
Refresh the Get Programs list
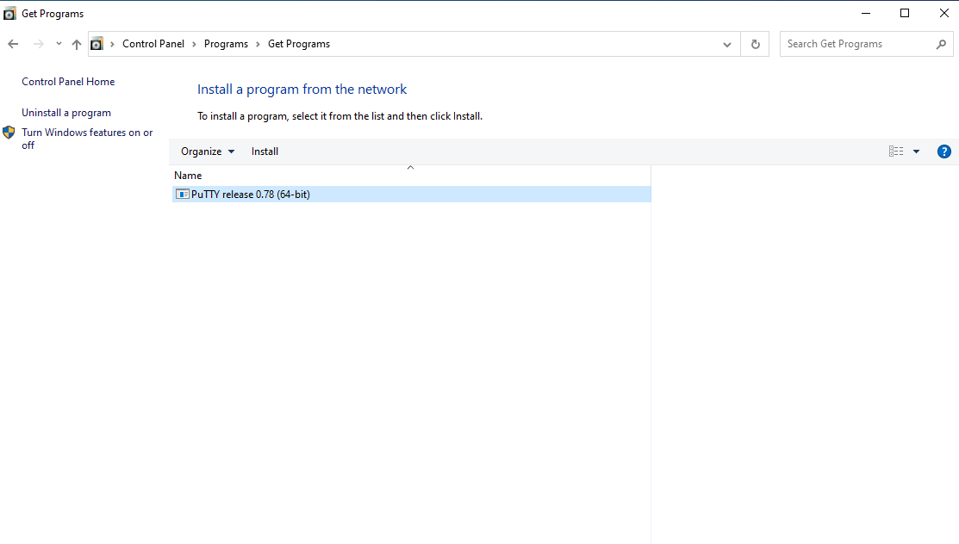tap(756, 44)
